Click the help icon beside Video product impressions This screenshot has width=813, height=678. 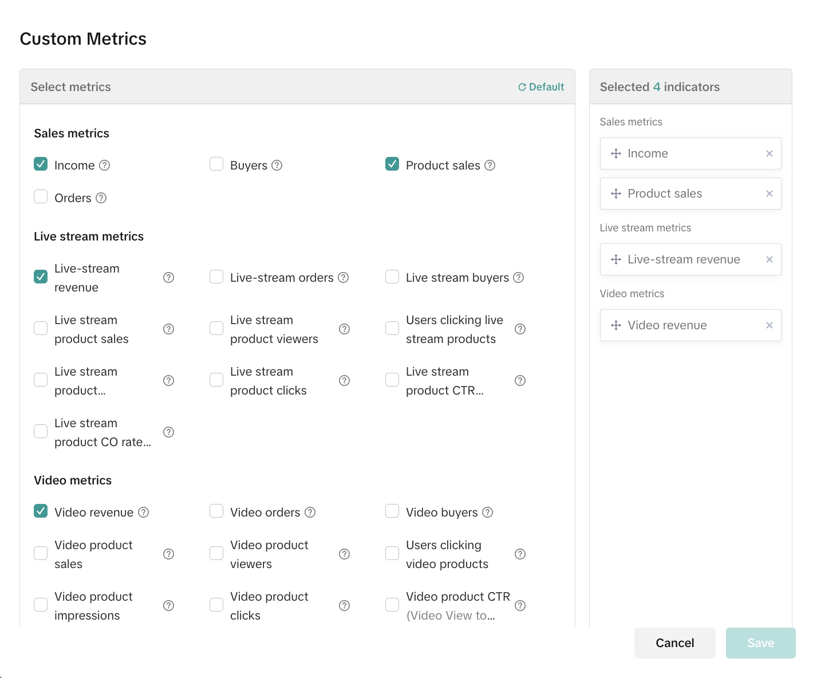point(168,606)
